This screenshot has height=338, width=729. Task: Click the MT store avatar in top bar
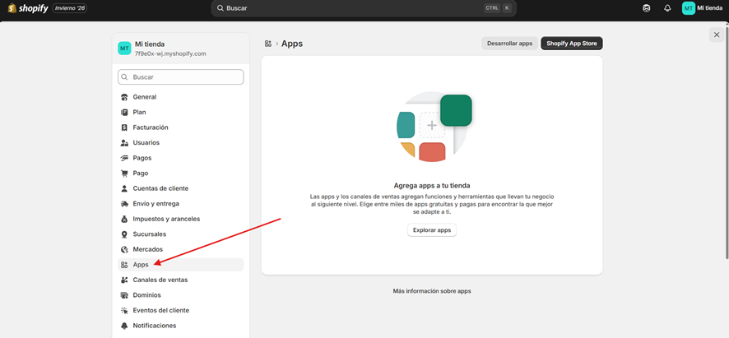pos(689,8)
